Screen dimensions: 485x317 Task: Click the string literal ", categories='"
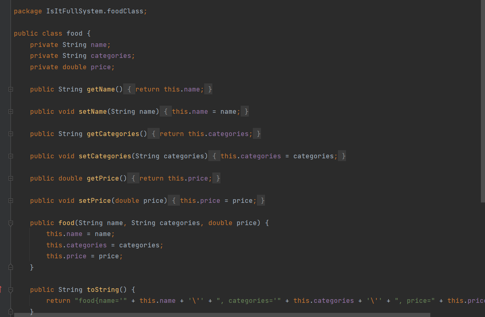[x=249, y=301]
